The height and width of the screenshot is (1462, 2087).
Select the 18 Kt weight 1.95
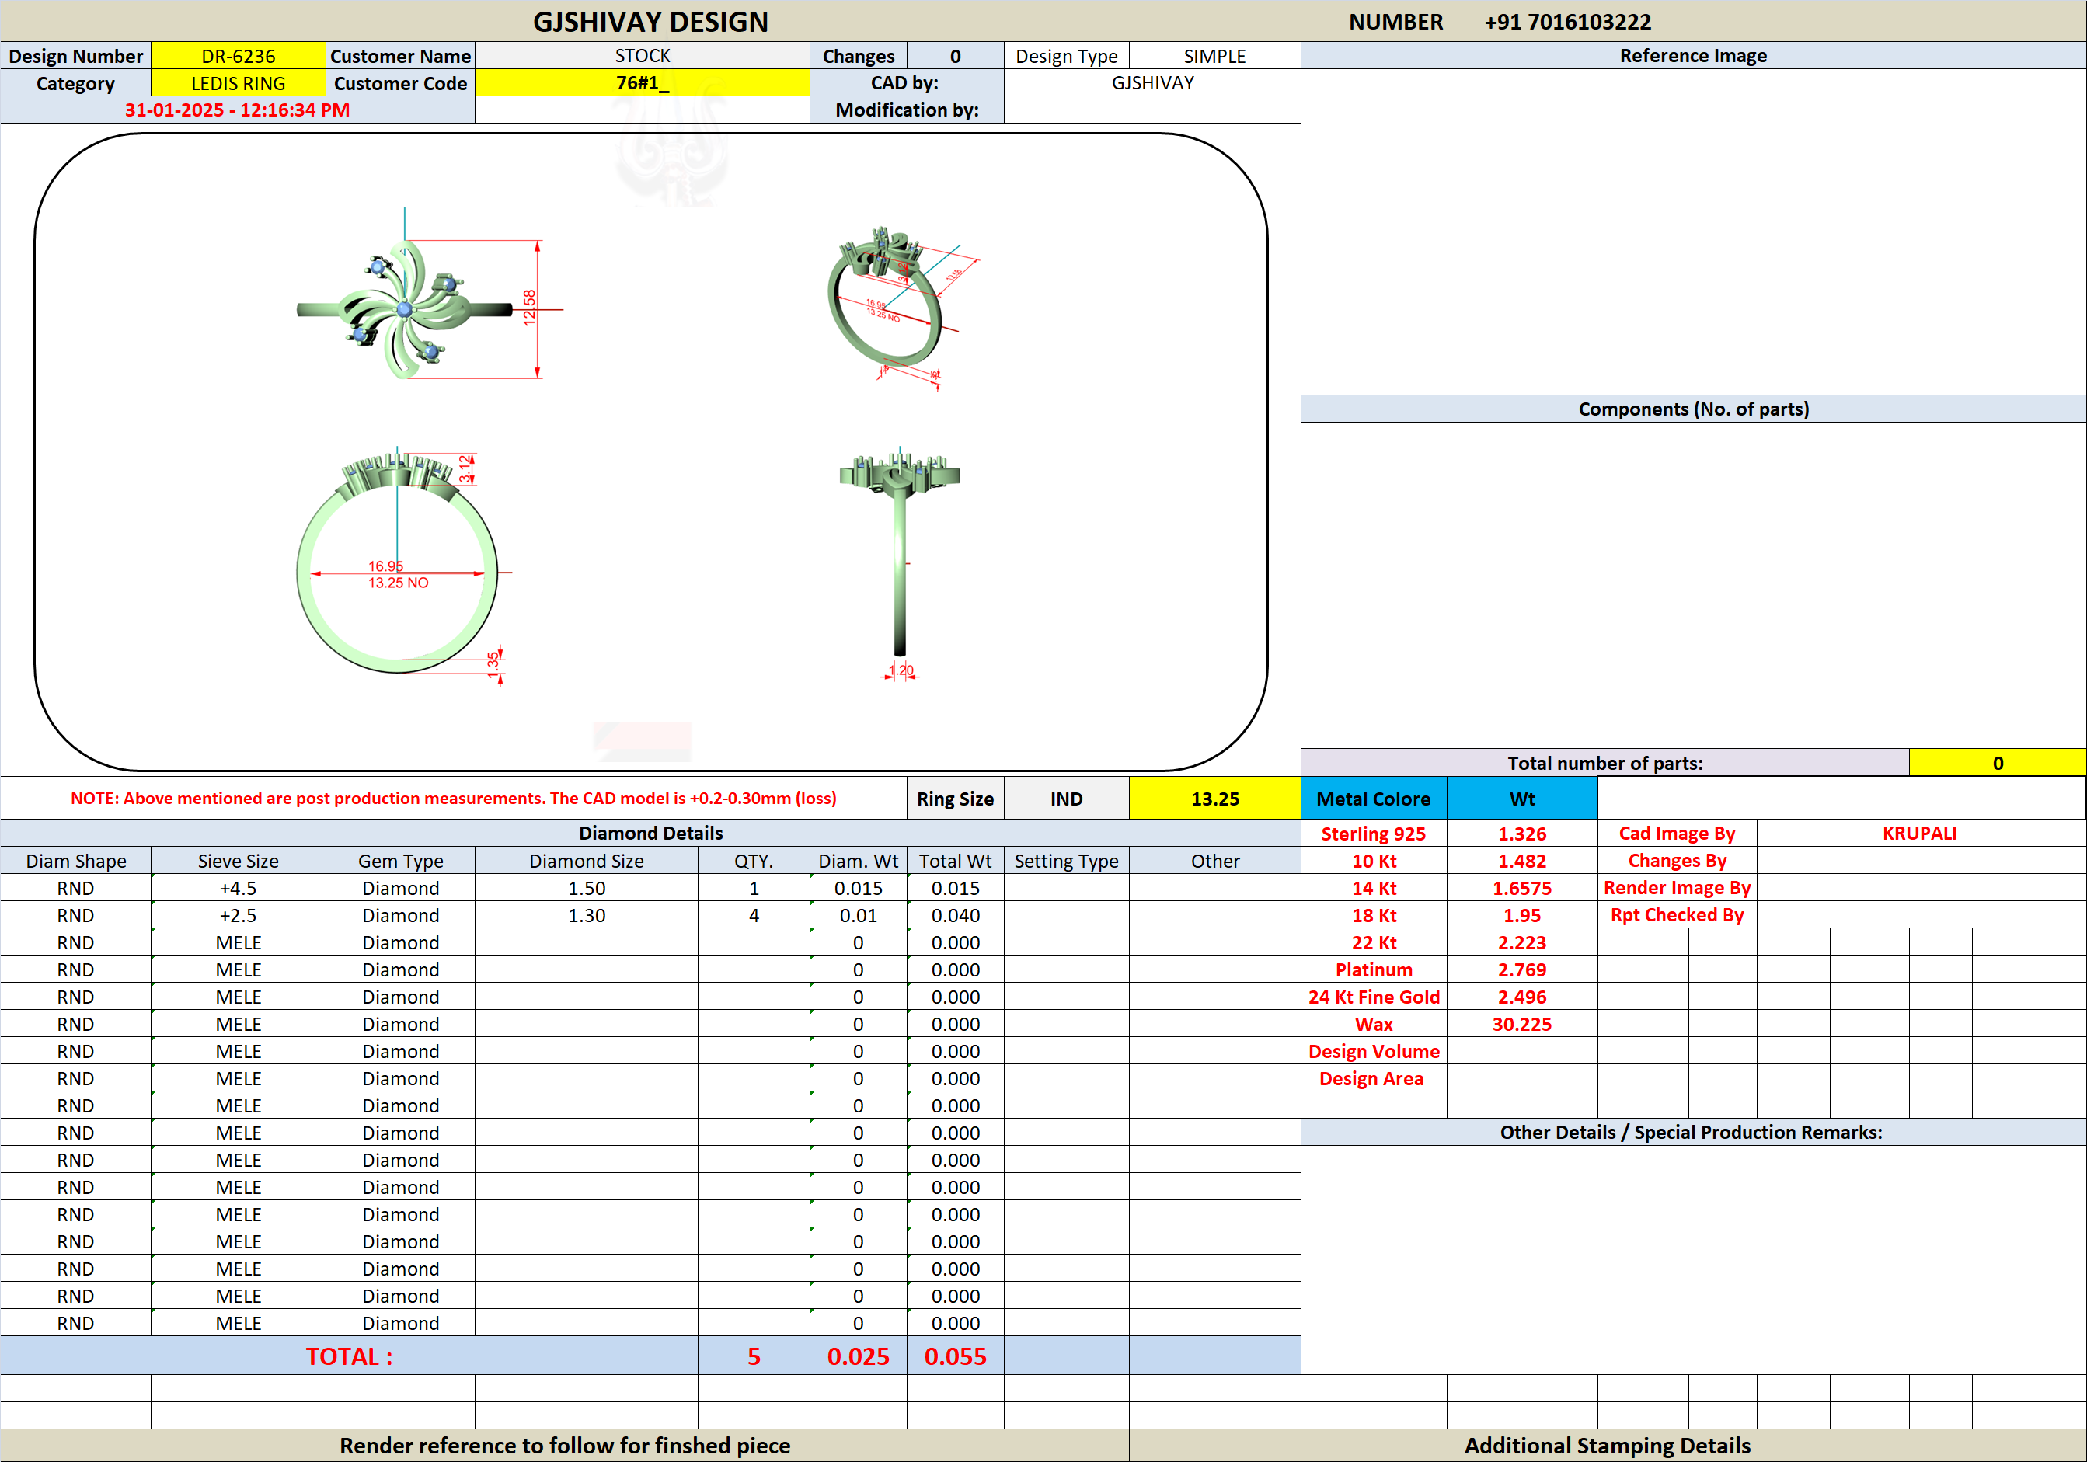pyautogui.click(x=1521, y=915)
